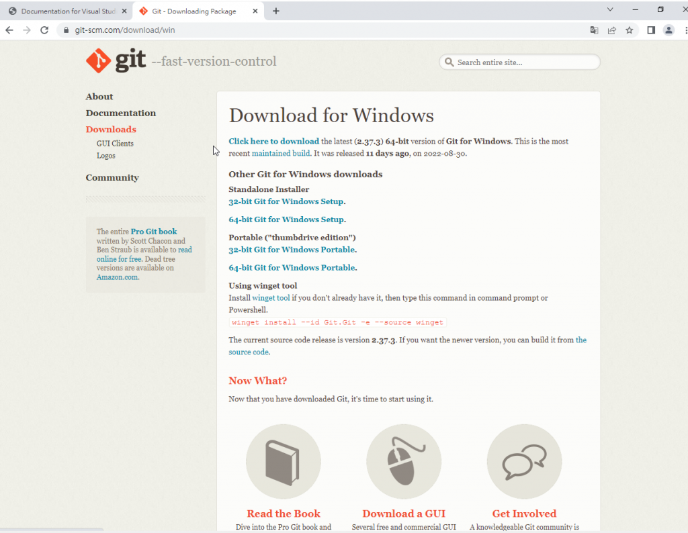Go to GUI Clients page

tap(115, 144)
